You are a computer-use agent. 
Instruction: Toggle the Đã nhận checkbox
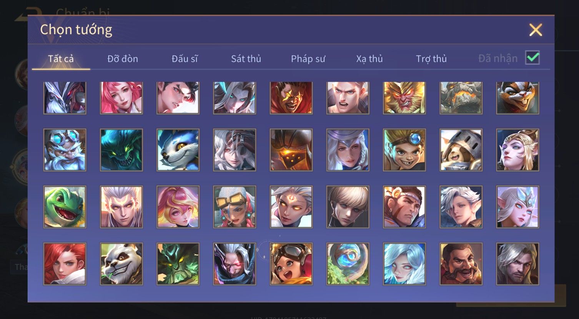coord(532,58)
